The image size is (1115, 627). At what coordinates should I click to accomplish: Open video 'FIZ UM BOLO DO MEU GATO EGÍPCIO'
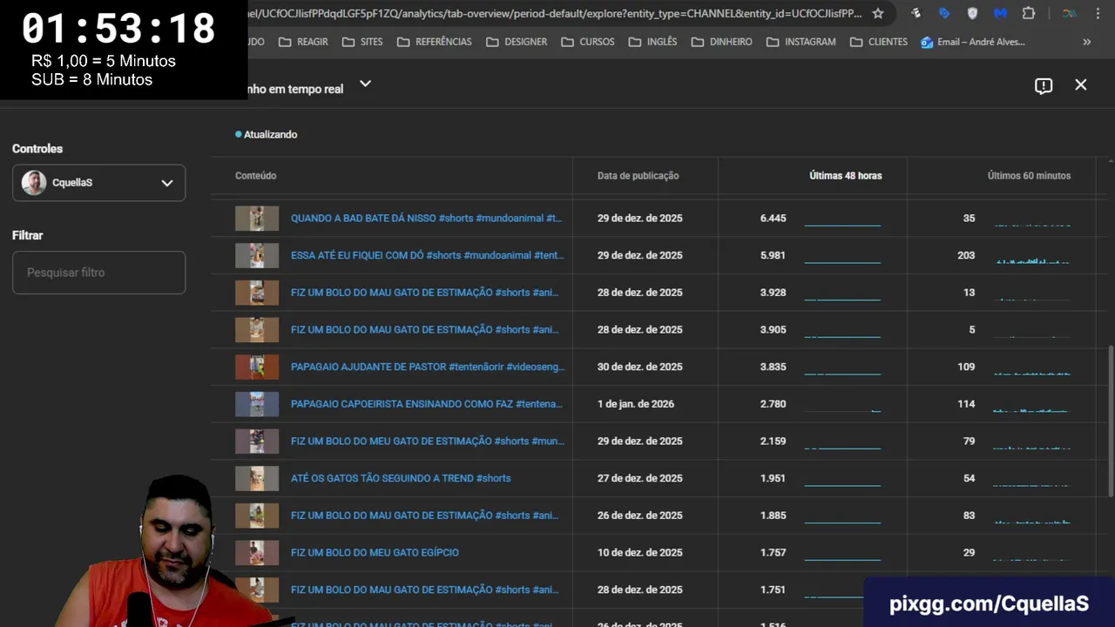point(375,552)
